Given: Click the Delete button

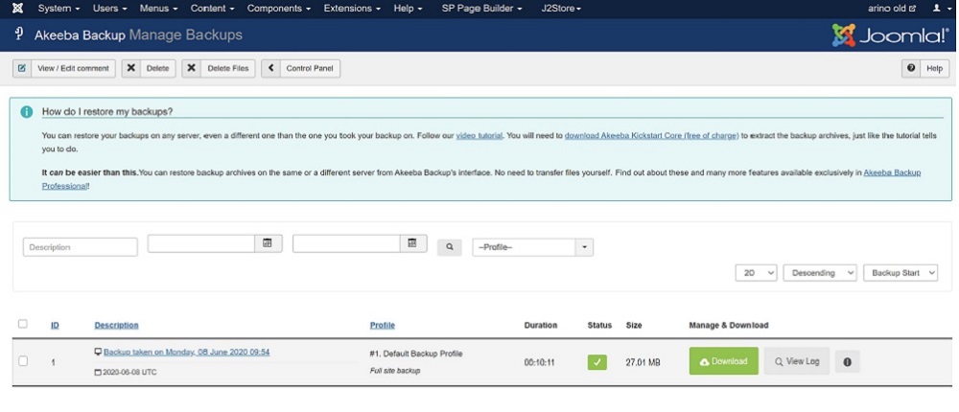Looking at the screenshot, I should pyautogui.click(x=149, y=68).
